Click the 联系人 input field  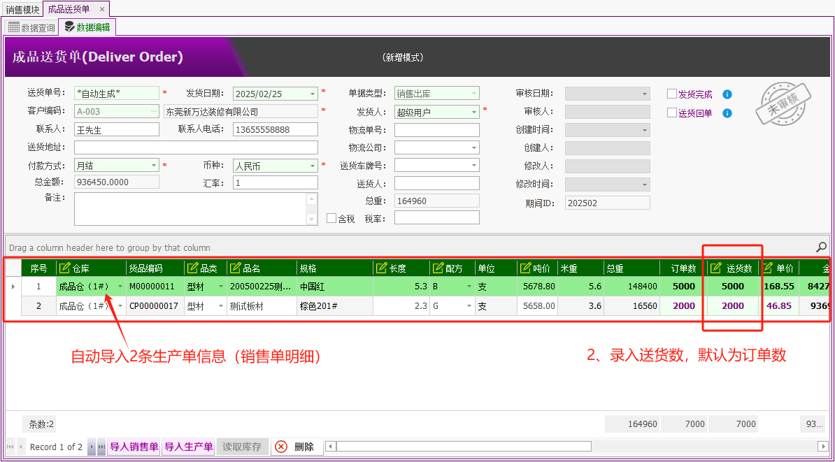coord(117,129)
